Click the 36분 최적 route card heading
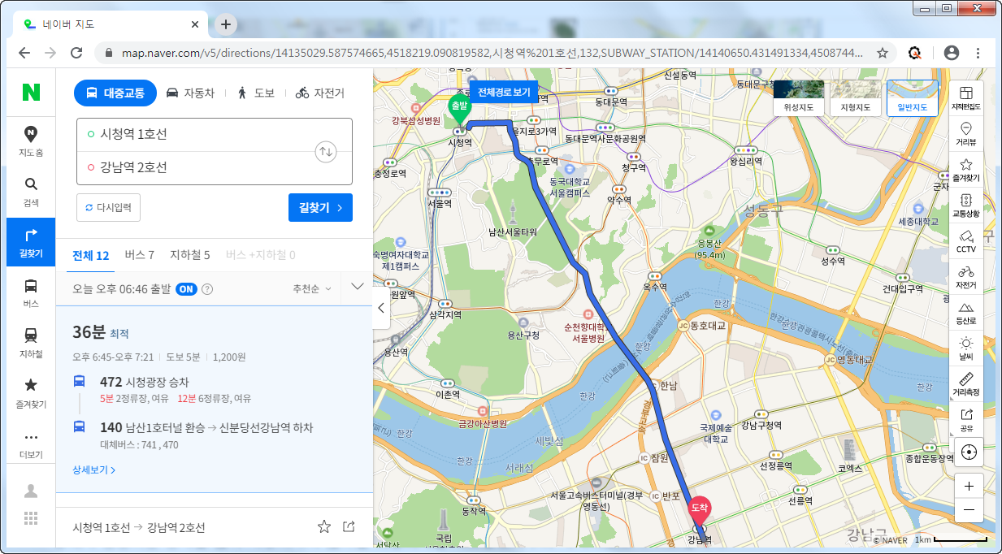 click(101, 332)
